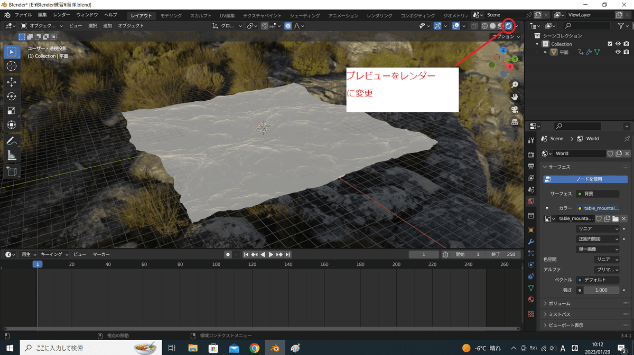Toggle wireframe viewport shading
This screenshot has width=634, height=355.
(484, 25)
